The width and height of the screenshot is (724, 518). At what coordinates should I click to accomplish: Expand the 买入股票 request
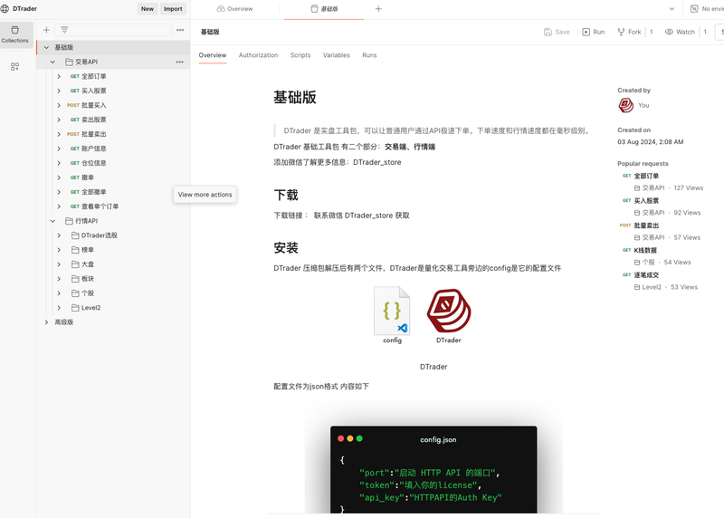[x=59, y=91]
